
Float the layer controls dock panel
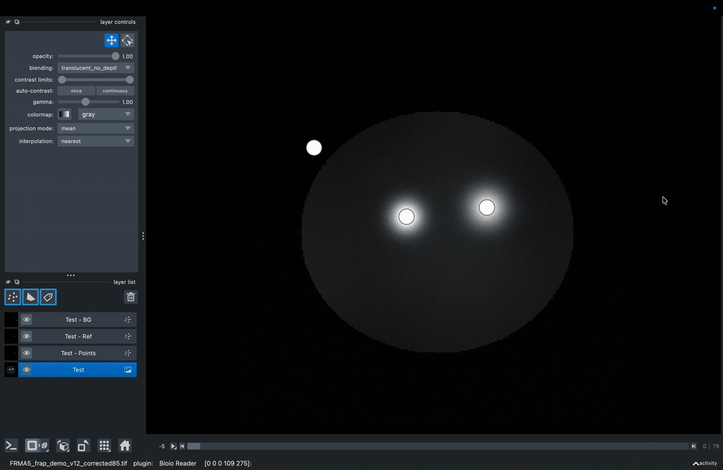tap(17, 22)
